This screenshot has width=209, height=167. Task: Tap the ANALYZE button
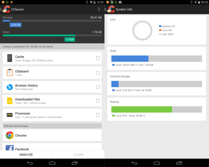tap(26, 154)
